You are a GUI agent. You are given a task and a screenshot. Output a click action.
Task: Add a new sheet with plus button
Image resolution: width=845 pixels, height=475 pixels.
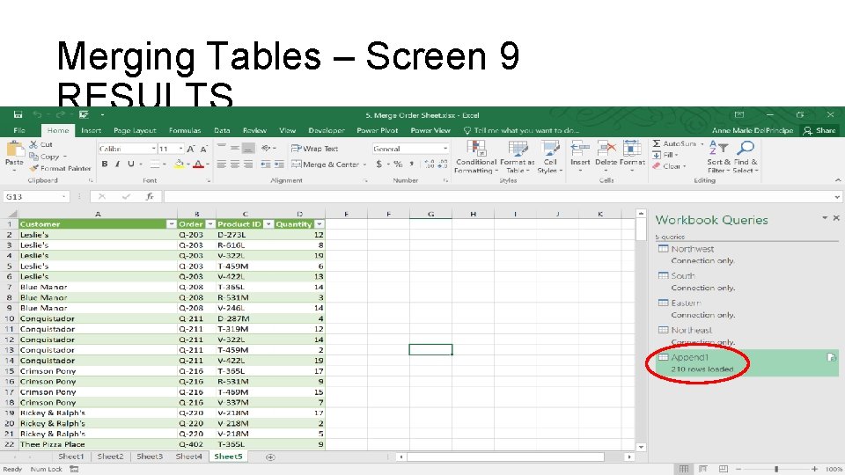270,457
